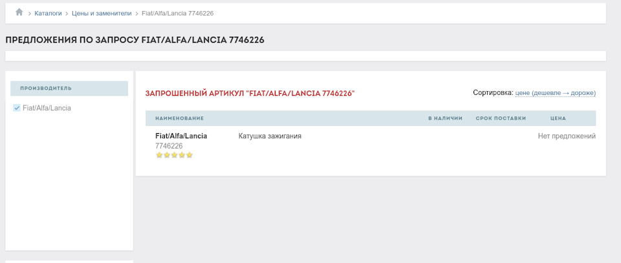
Task: Go to the home page icon
Action: pyautogui.click(x=19, y=12)
